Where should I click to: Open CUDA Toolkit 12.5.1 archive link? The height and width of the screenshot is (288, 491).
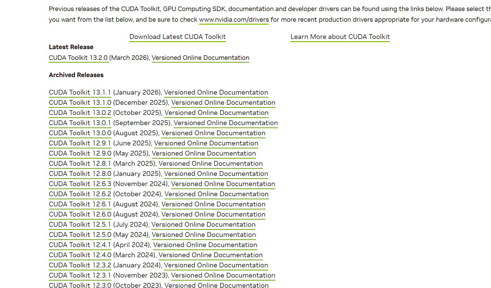[x=80, y=225]
